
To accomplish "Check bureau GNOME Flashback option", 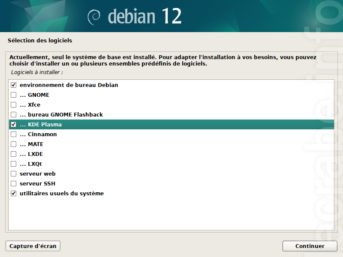I will coord(14,114).
